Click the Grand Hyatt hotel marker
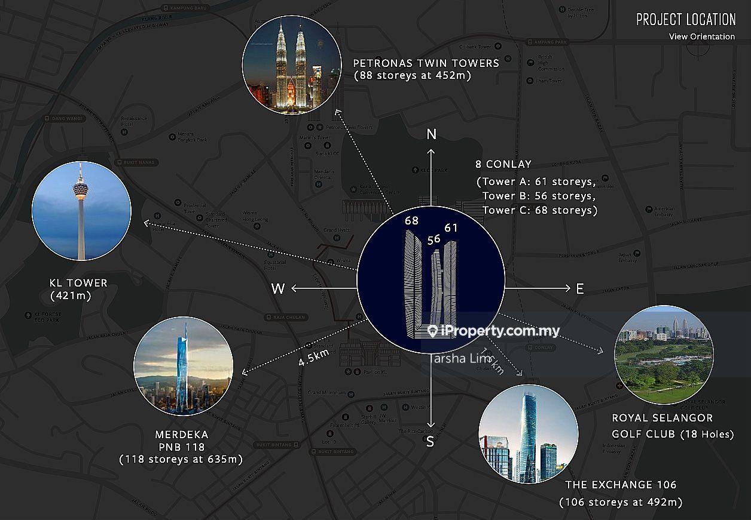 pyautogui.click(x=337, y=238)
